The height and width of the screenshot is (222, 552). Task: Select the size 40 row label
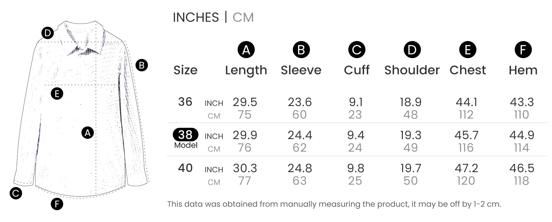(x=185, y=168)
